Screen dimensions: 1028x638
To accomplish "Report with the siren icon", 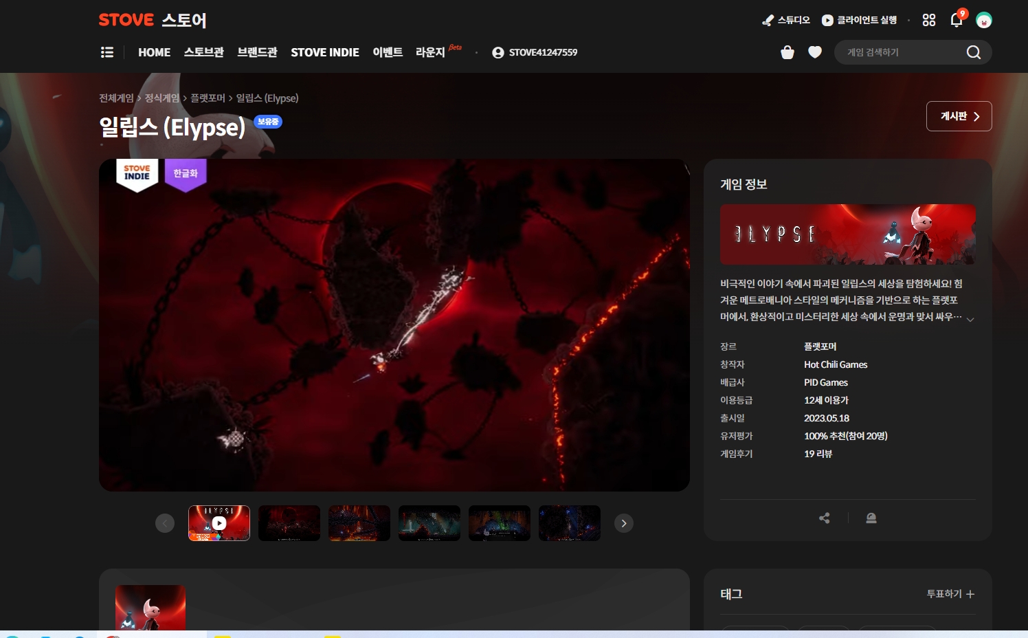I will click(871, 518).
